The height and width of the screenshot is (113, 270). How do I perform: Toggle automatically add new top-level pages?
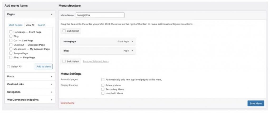click(103, 79)
